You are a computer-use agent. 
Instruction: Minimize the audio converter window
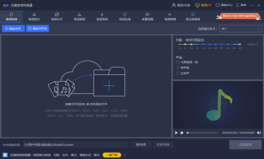pyautogui.click(x=251, y=5)
